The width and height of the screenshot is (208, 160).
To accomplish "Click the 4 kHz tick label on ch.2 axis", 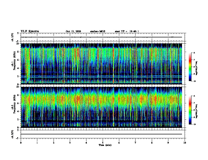I will pos(18,111).
